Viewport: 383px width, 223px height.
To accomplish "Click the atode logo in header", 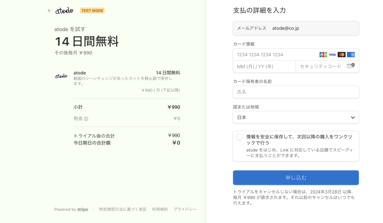I will pos(64,11).
